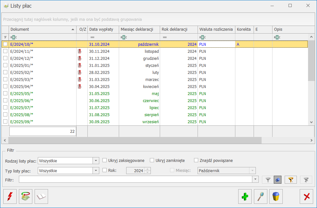Add a new payroll list with green plus

[x=245, y=196]
